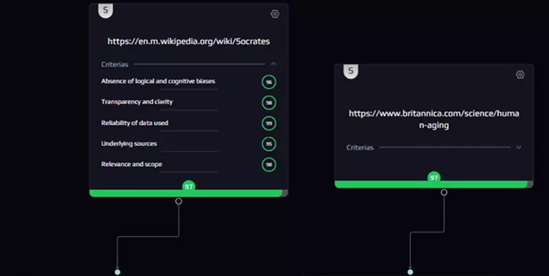The width and height of the screenshot is (549, 276).
Task: Click score circle beside Relevance and scope
Action: [x=269, y=165]
